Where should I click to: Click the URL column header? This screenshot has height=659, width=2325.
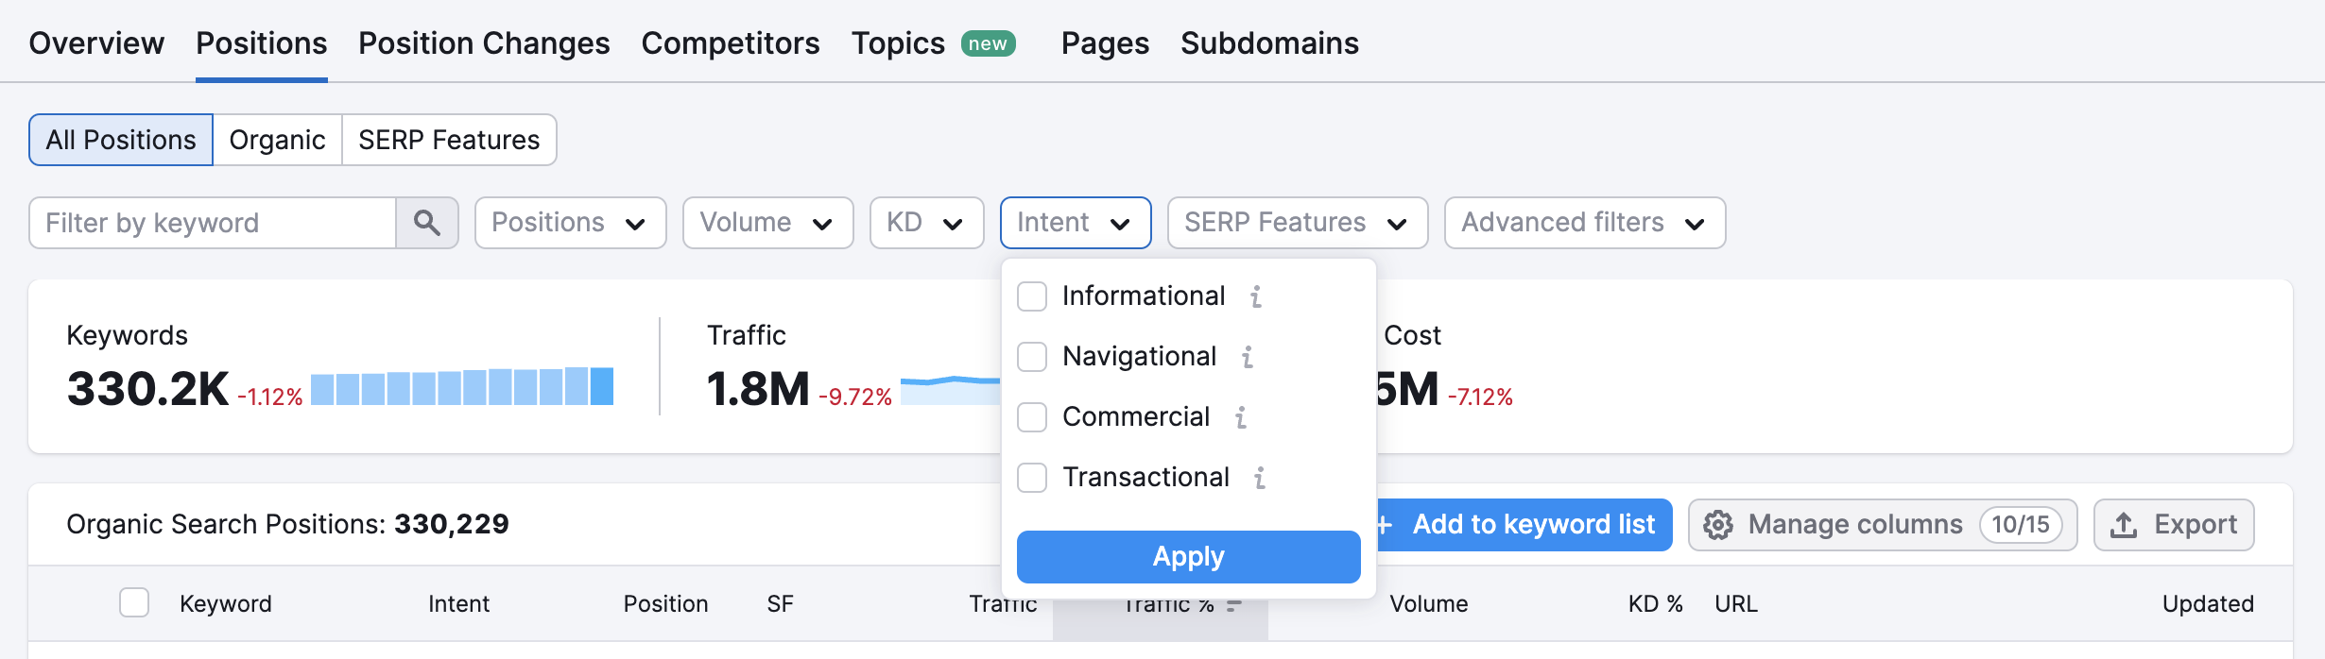pos(1736,604)
